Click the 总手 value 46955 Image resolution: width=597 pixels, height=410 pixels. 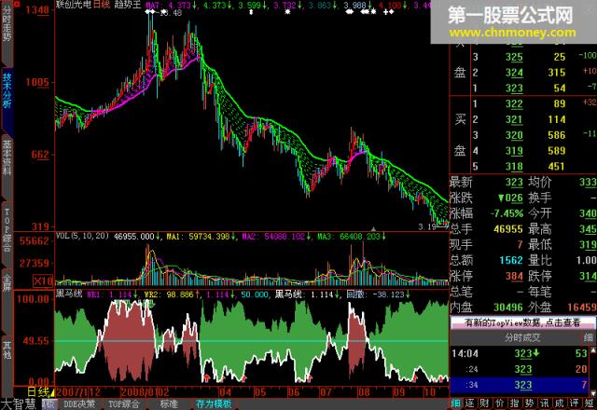[508, 229]
